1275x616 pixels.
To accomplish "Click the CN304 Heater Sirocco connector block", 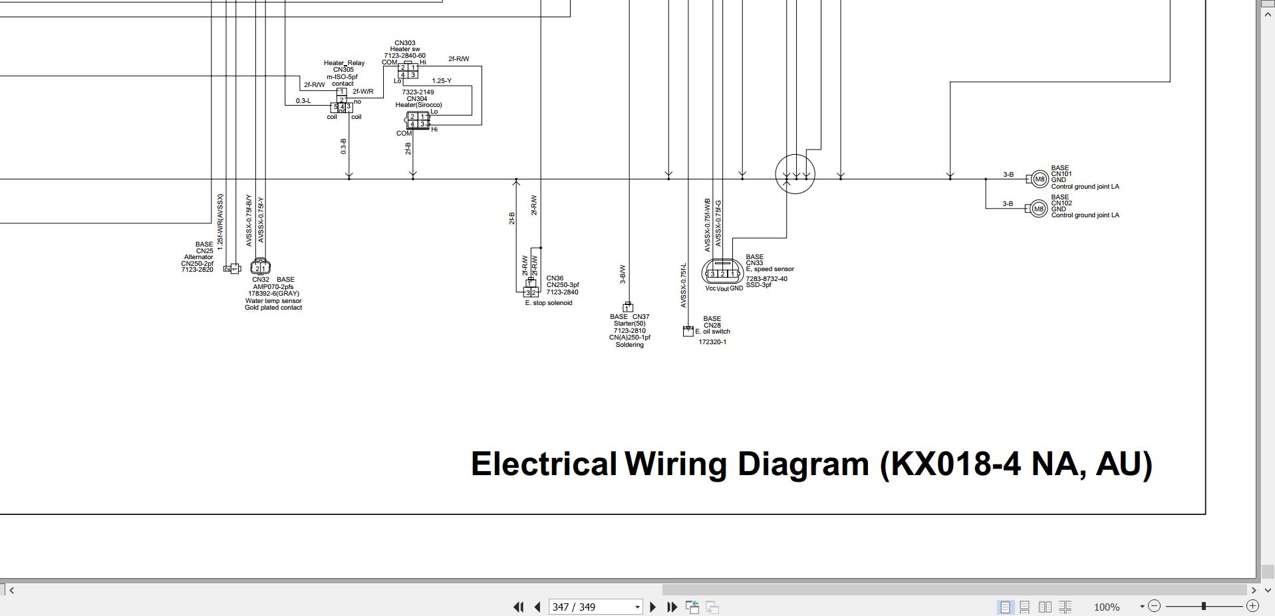I will tap(418, 120).
